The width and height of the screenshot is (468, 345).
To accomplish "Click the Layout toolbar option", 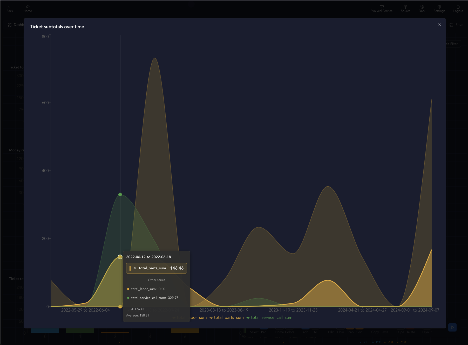I will click(427, 332).
